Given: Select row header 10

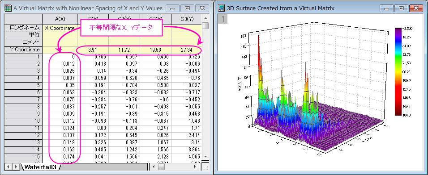Looking at the screenshot, I should pyautogui.click(x=23, y=121).
